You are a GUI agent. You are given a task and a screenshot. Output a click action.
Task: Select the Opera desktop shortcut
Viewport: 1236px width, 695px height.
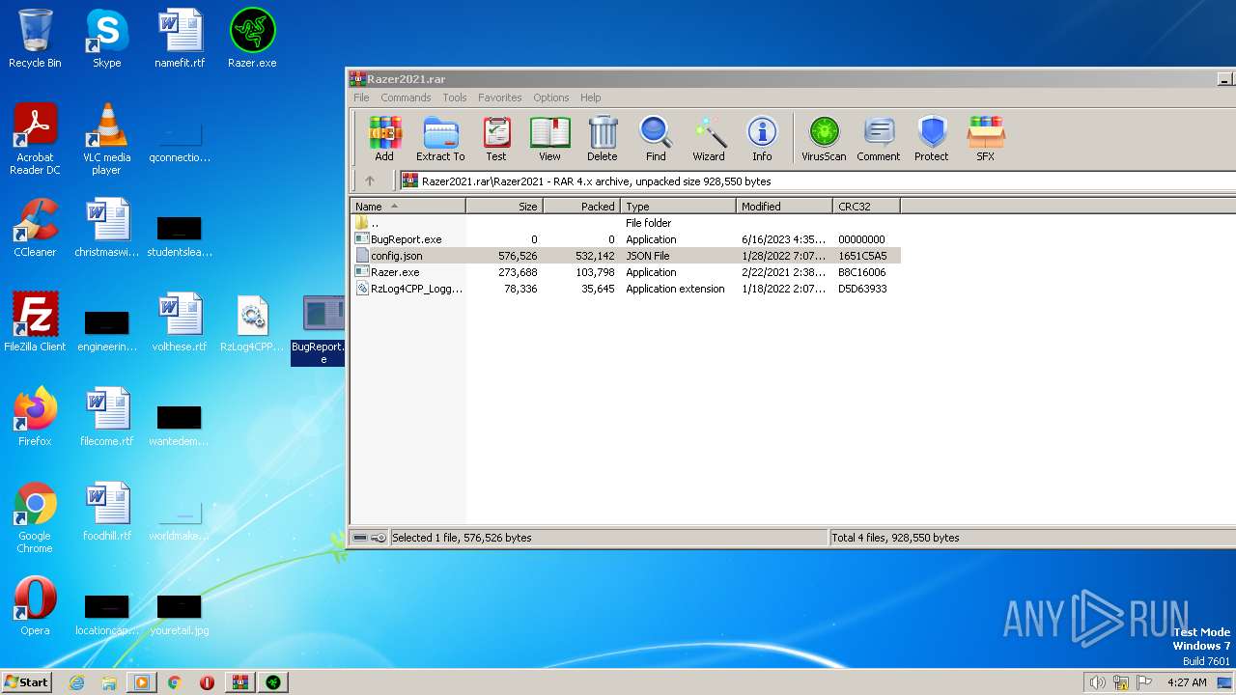[35, 606]
